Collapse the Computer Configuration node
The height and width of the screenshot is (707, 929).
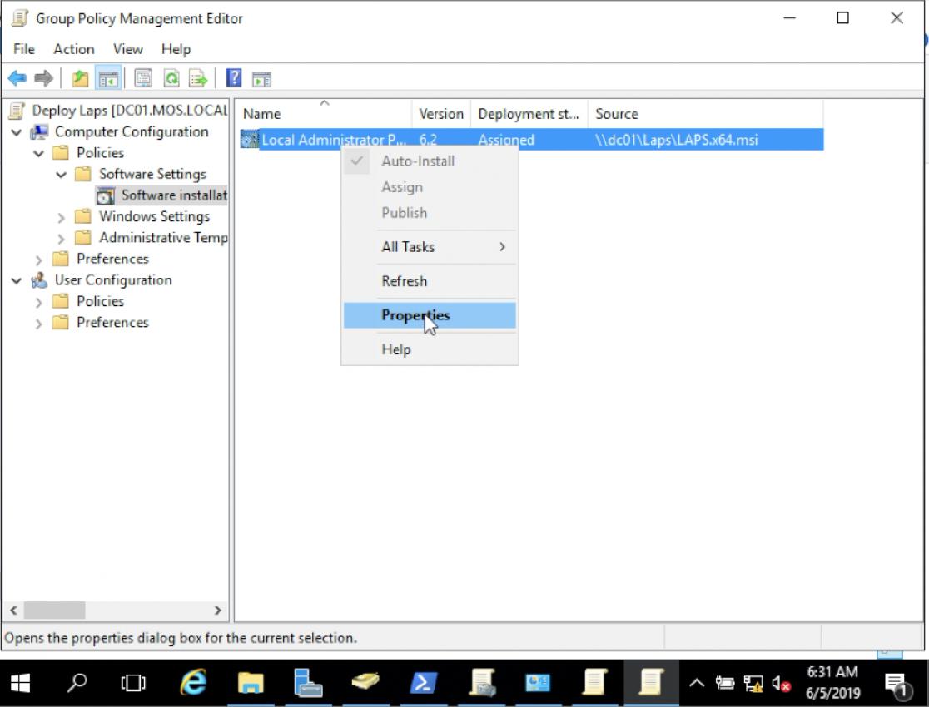[17, 132]
